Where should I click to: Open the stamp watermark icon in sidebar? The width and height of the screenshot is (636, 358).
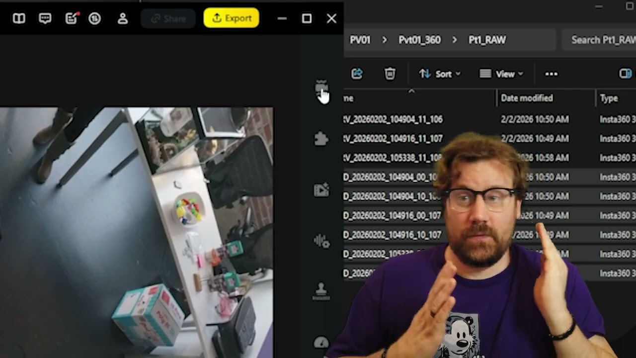tap(321, 291)
